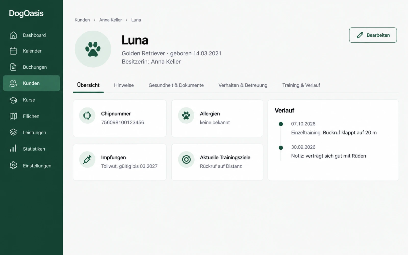Open Statistiken in the sidebar
This screenshot has width=408, height=255.
(31, 149)
